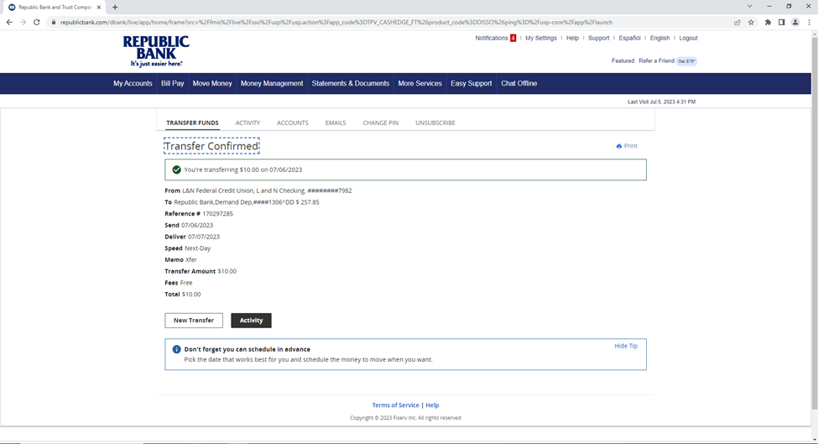The image size is (818, 444).
Task: Switch to the Activity tab
Action: tap(247, 123)
